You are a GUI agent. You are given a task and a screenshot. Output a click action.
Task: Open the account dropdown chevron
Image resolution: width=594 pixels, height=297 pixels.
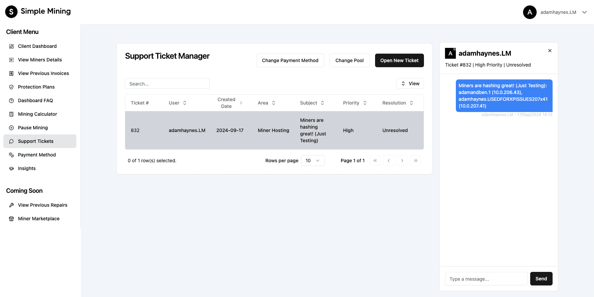(584, 12)
